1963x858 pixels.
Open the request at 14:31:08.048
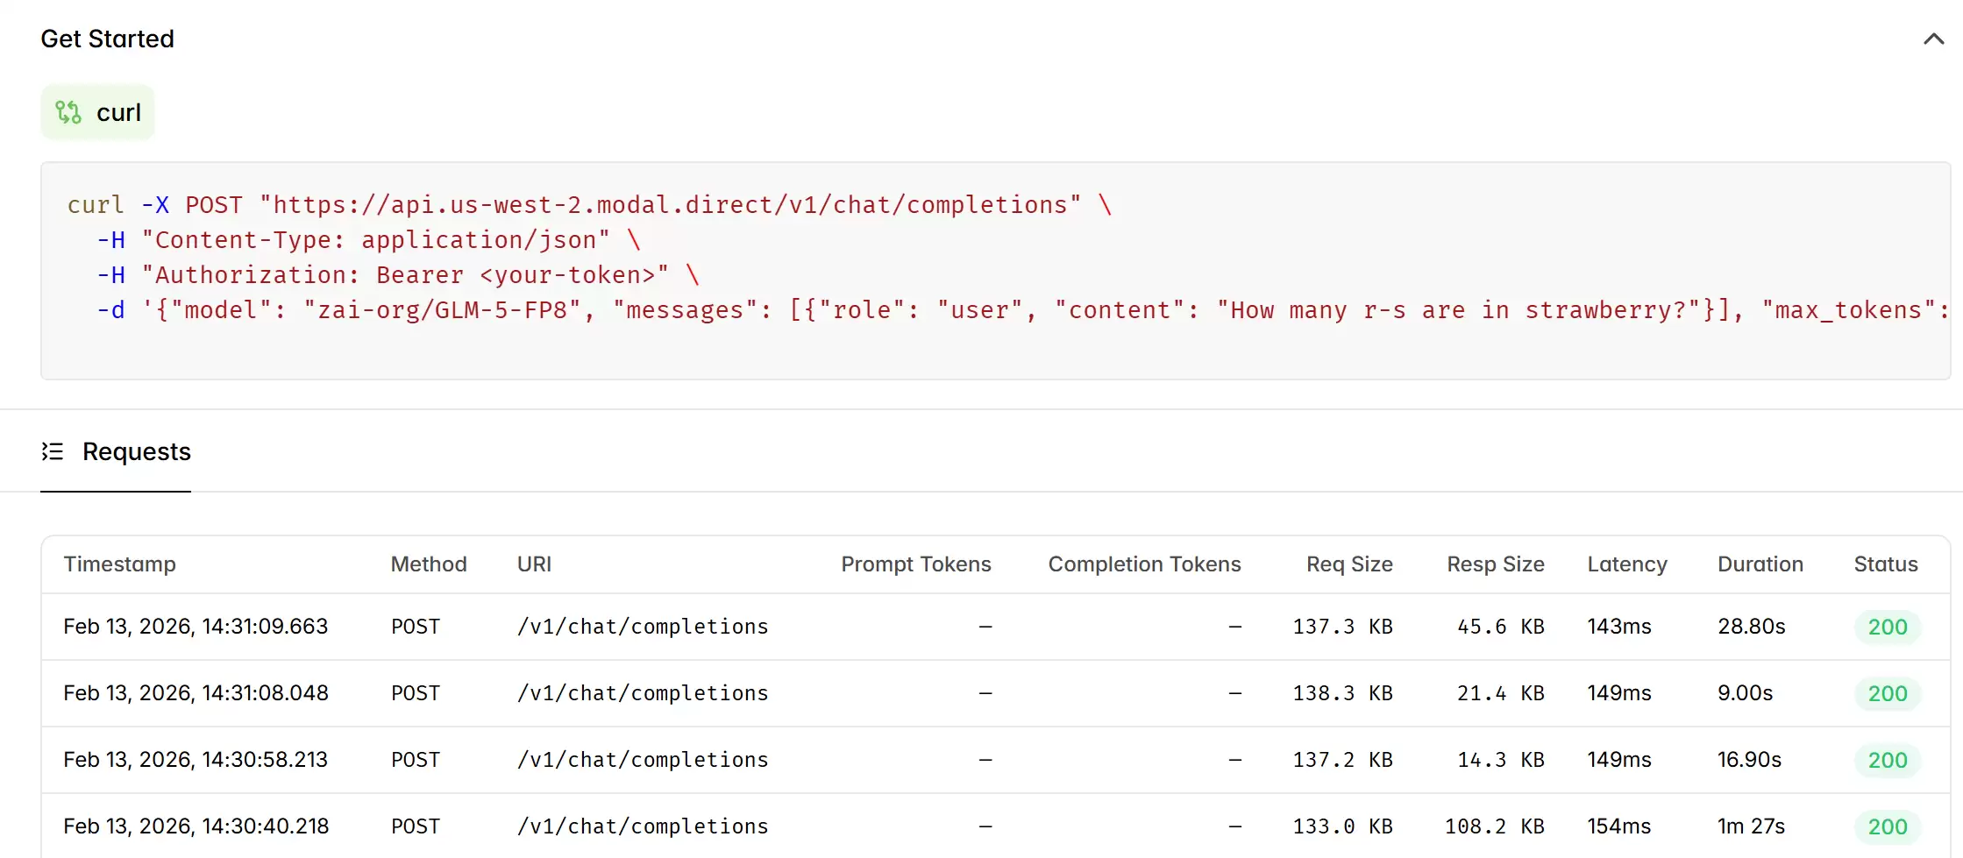click(196, 693)
